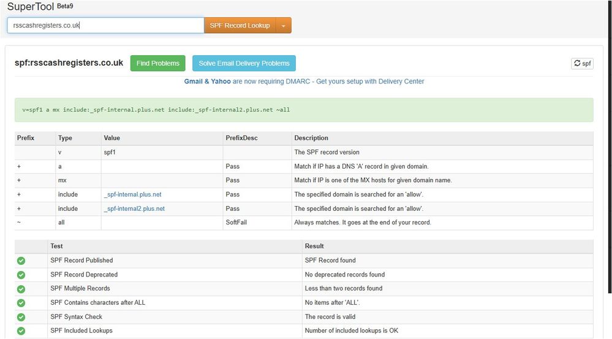
Task: Click green check icon for SPF Record Deprecated
Action: pos(21,275)
